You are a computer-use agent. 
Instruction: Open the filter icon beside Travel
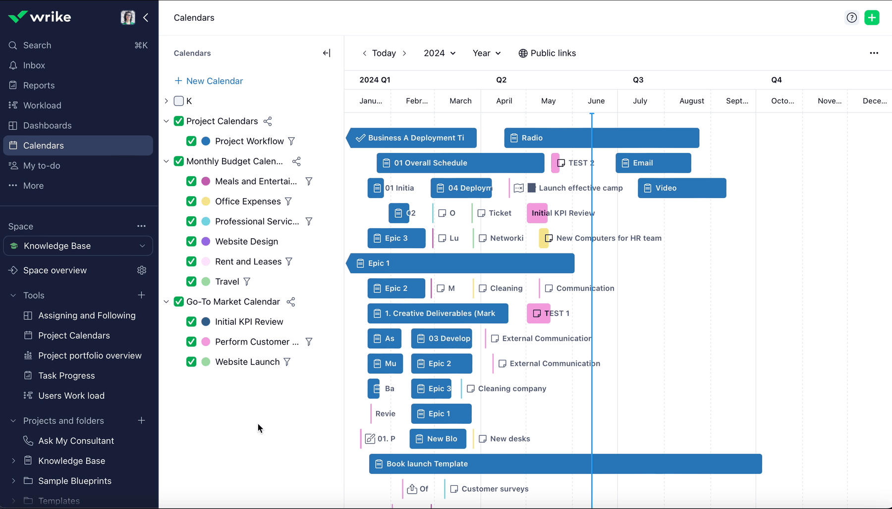point(247,281)
